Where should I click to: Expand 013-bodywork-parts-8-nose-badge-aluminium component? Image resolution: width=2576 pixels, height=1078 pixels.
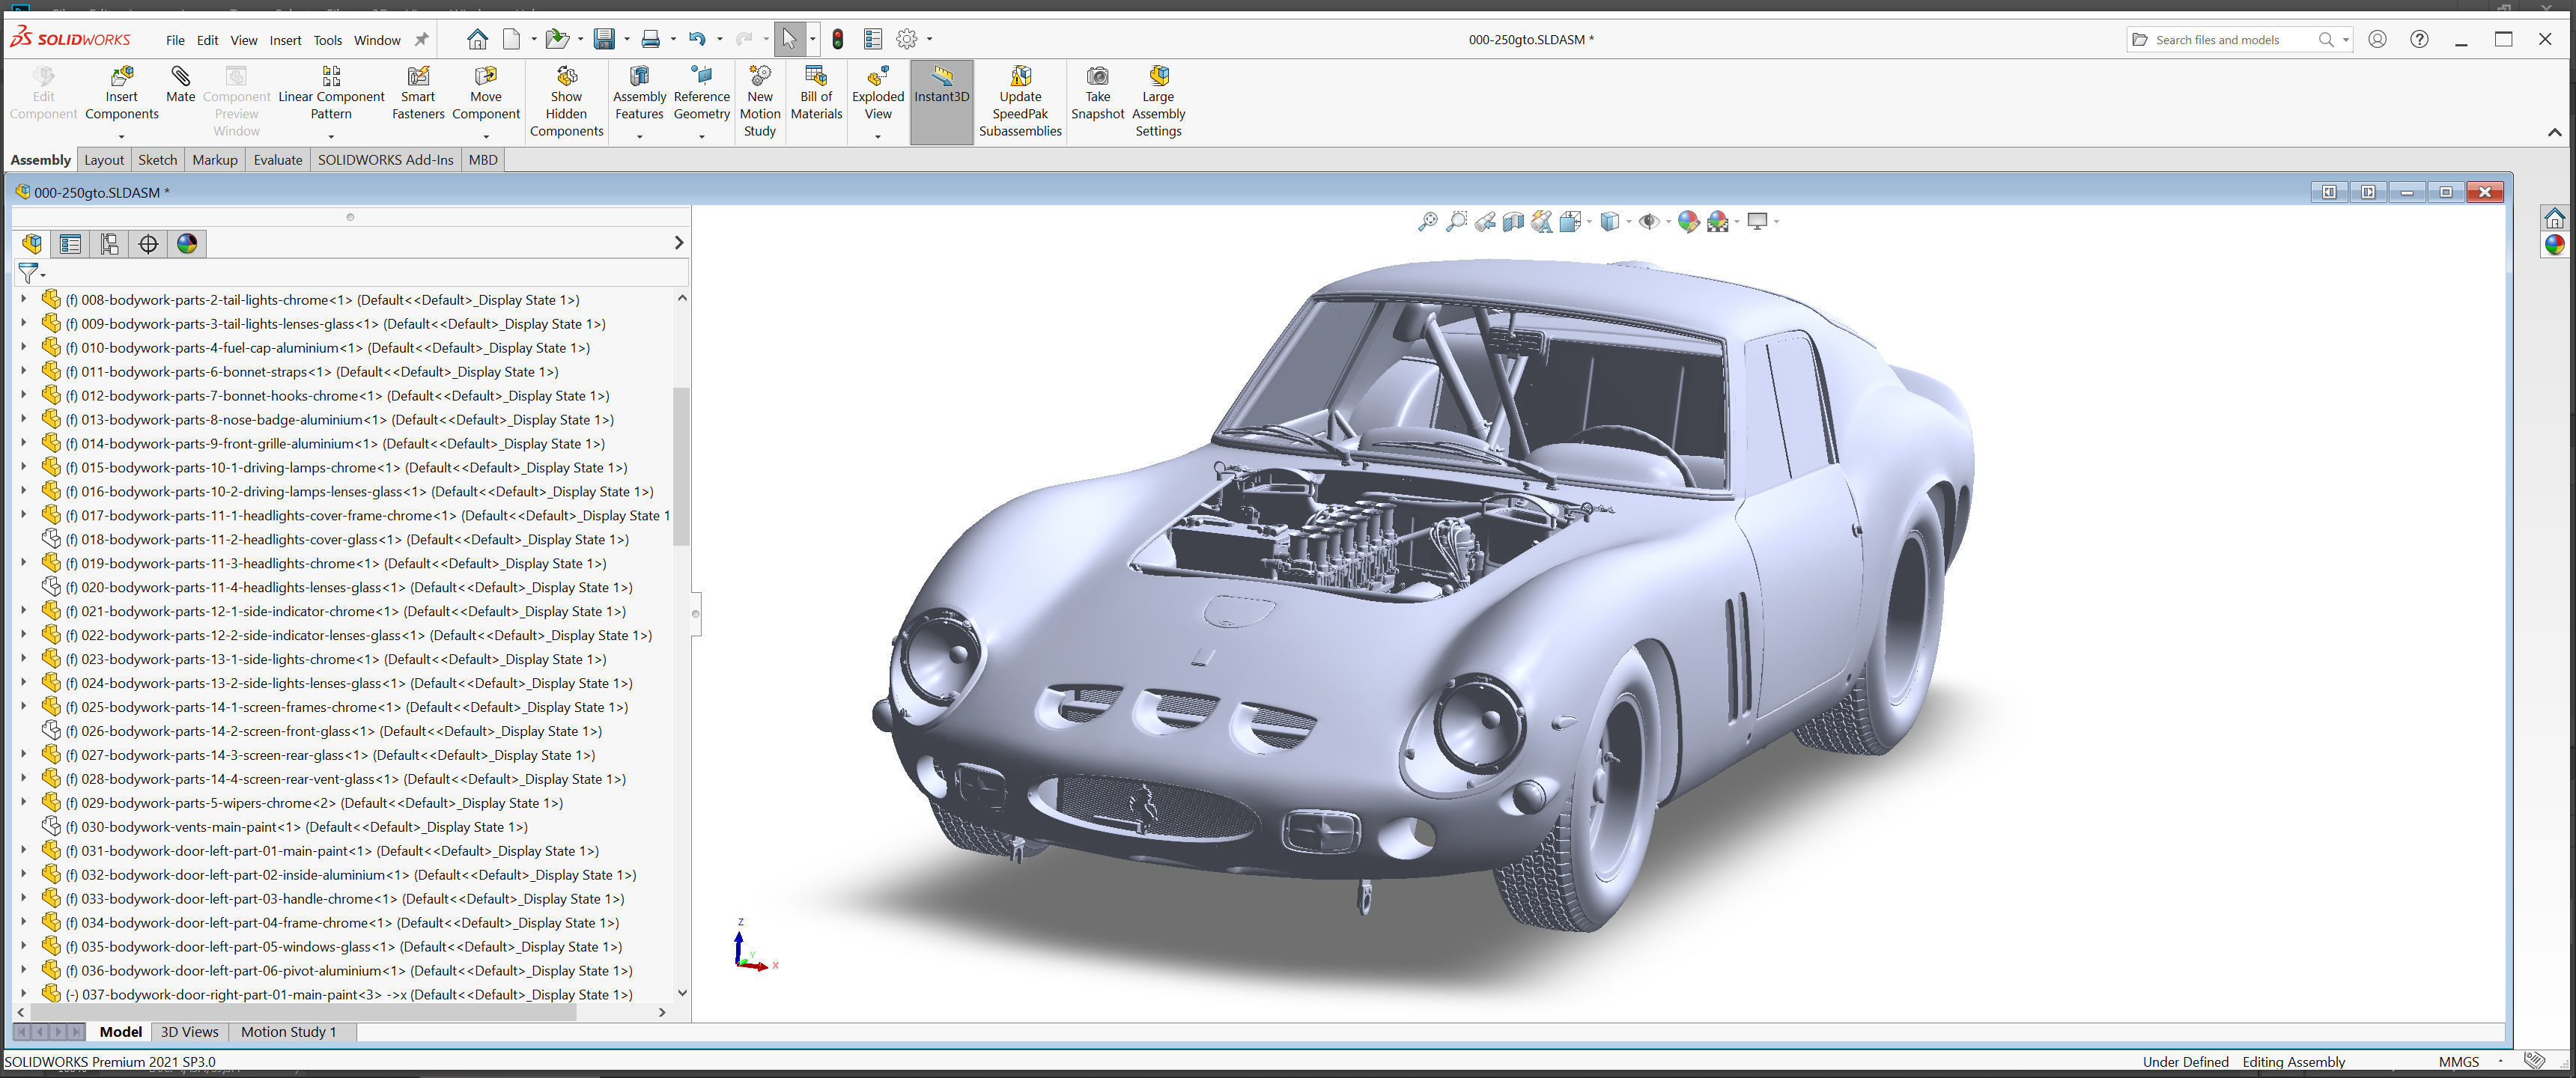[23, 419]
